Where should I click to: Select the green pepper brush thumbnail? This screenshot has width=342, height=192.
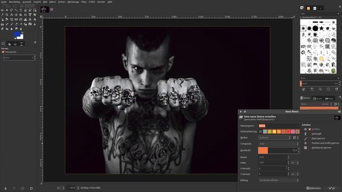click(x=333, y=71)
